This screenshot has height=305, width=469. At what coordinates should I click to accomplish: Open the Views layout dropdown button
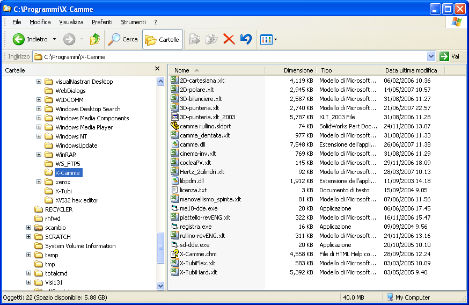(x=268, y=39)
